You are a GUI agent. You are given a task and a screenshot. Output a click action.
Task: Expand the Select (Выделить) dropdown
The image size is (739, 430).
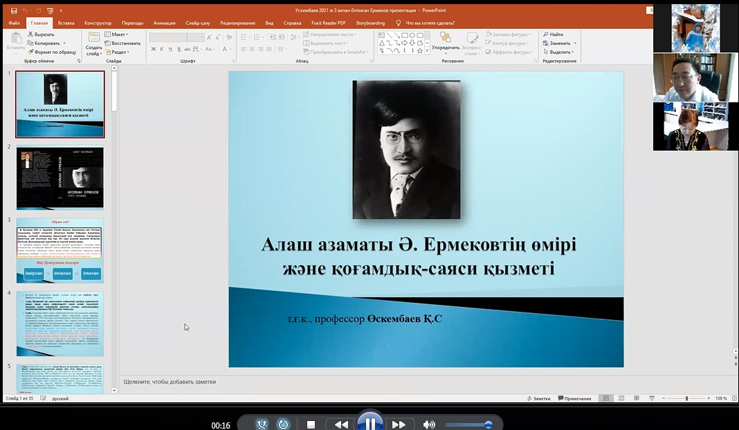559,52
